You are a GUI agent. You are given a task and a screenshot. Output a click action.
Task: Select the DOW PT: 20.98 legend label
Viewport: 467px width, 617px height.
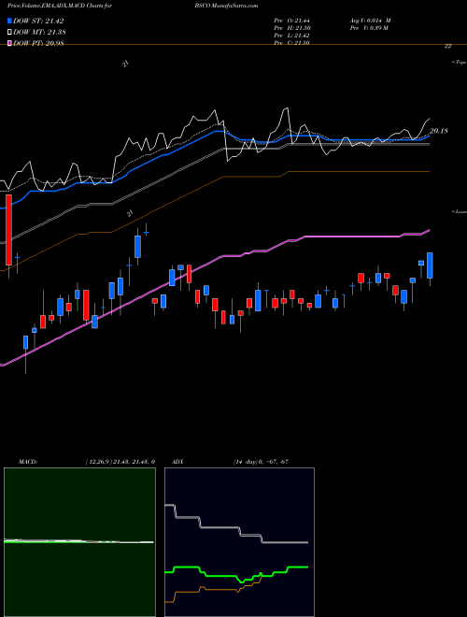pyautogui.click(x=38, y=43)
